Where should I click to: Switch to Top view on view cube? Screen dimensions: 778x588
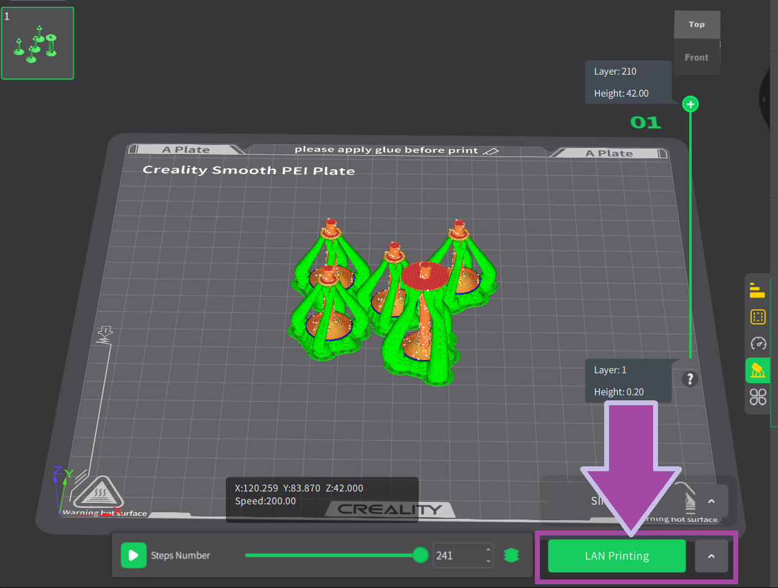[697, 24]
